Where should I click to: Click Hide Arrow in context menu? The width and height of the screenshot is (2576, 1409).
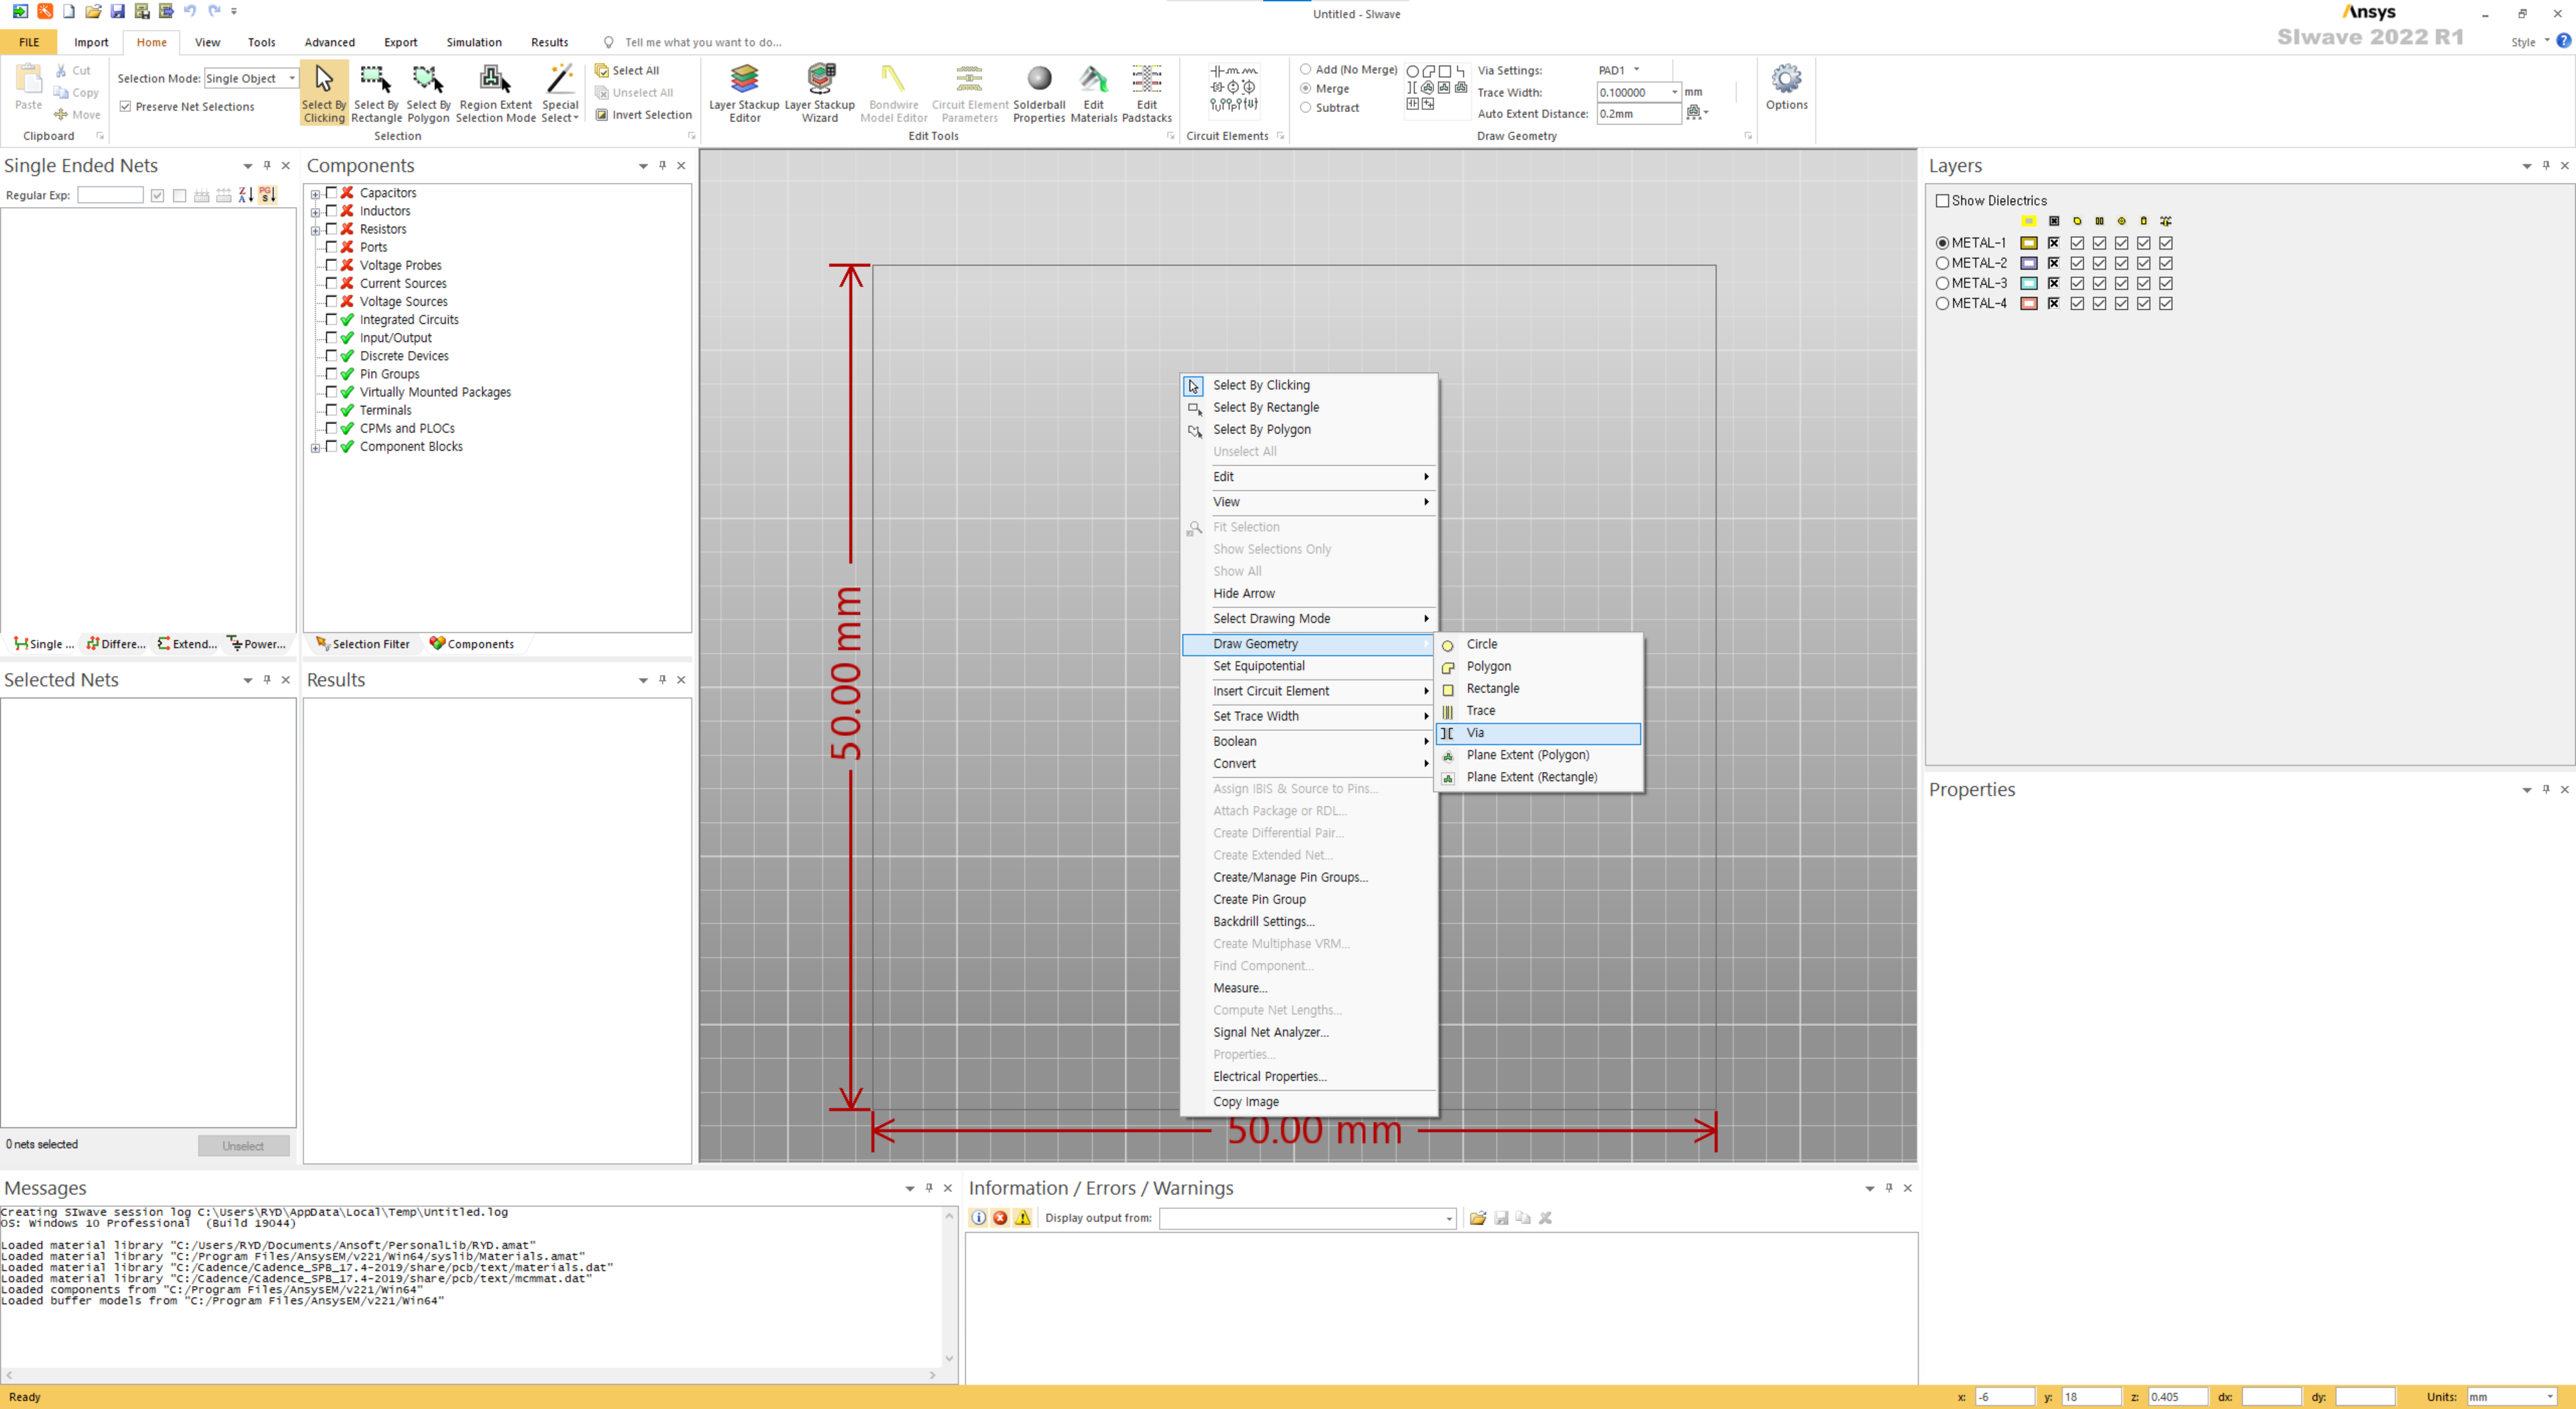1308,593
